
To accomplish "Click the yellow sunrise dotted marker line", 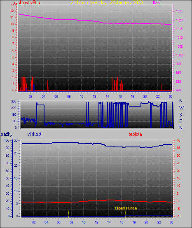I will (68, 214).
